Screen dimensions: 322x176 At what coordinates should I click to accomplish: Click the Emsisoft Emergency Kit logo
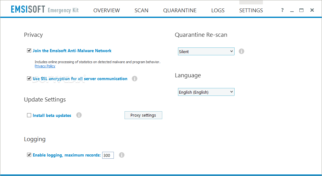45,10
